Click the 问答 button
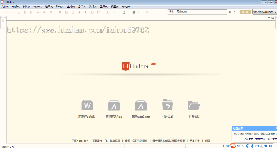The width and height of the screenshot is (277, 148). click(x=245, y=12)
